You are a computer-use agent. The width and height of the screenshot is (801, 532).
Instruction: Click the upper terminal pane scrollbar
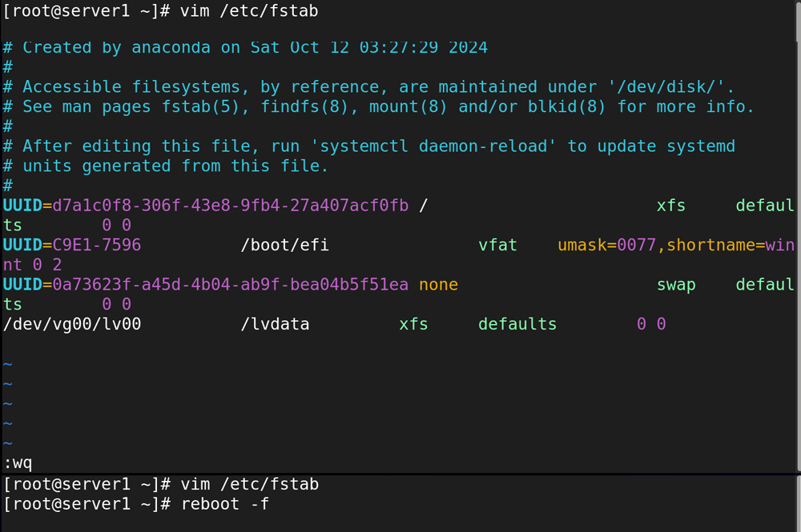798,236
